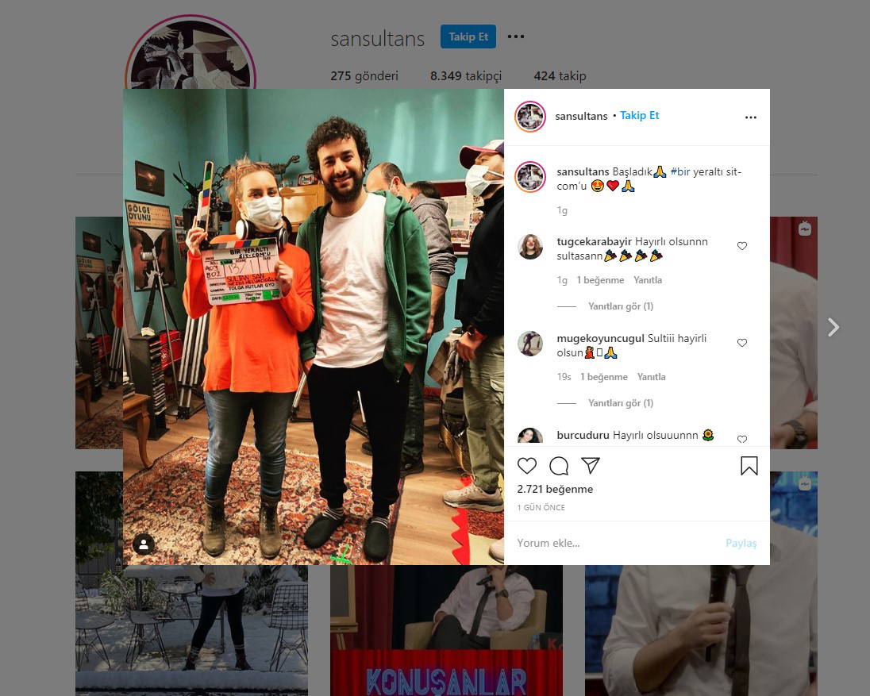Click the comment speech bubble icon

click(559, 466)
